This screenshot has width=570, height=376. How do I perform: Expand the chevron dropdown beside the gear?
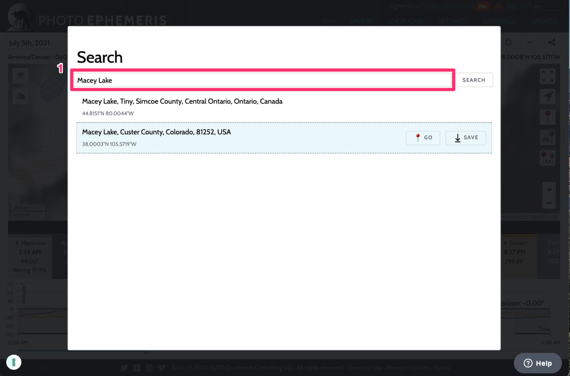(x=529, y=43)
